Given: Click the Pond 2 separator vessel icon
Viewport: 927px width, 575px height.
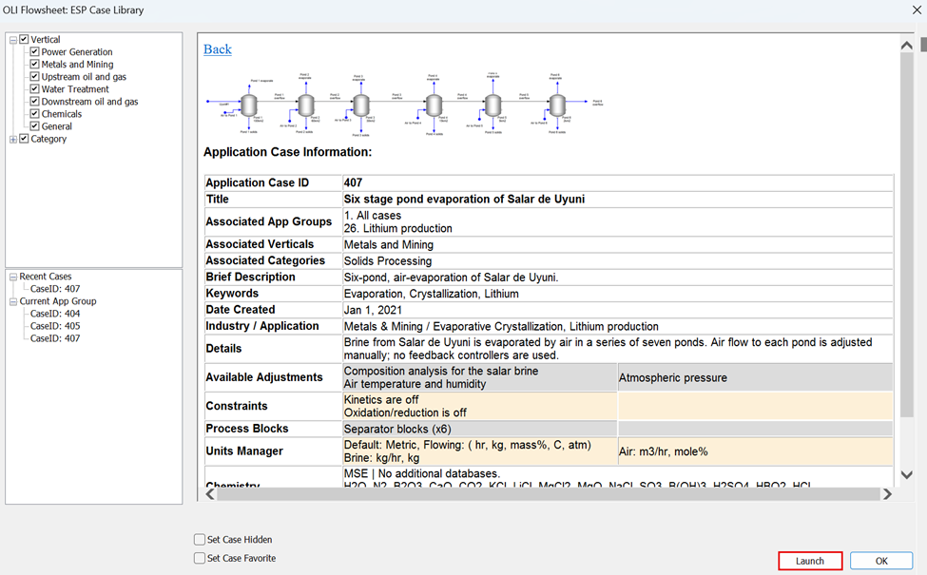Looking at the screenshot, I should (x=308, y=105).
